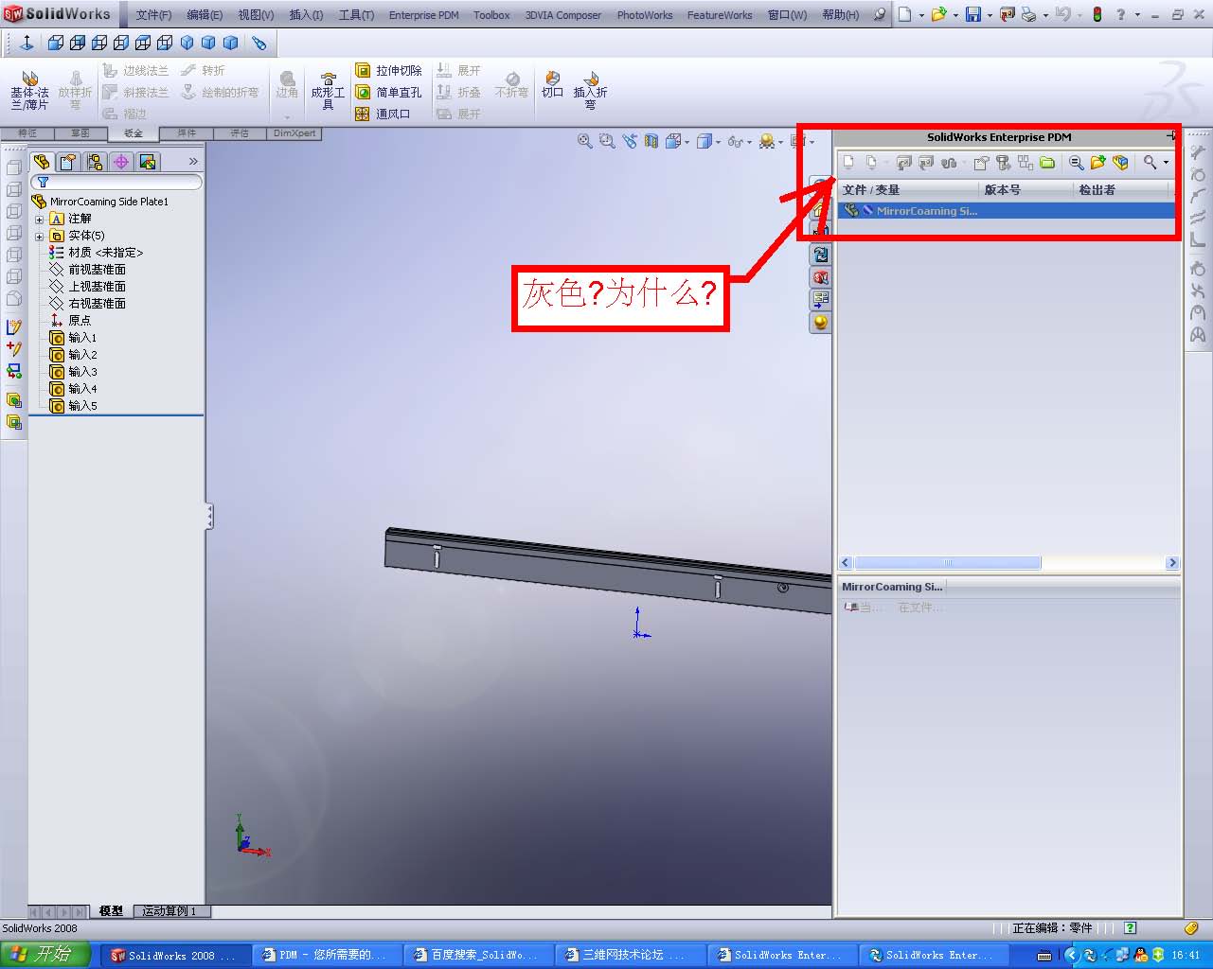This screenshot has width=1213, height=969.
Task: Open the task pane refresh tab icon
Action: click(820, 255)
